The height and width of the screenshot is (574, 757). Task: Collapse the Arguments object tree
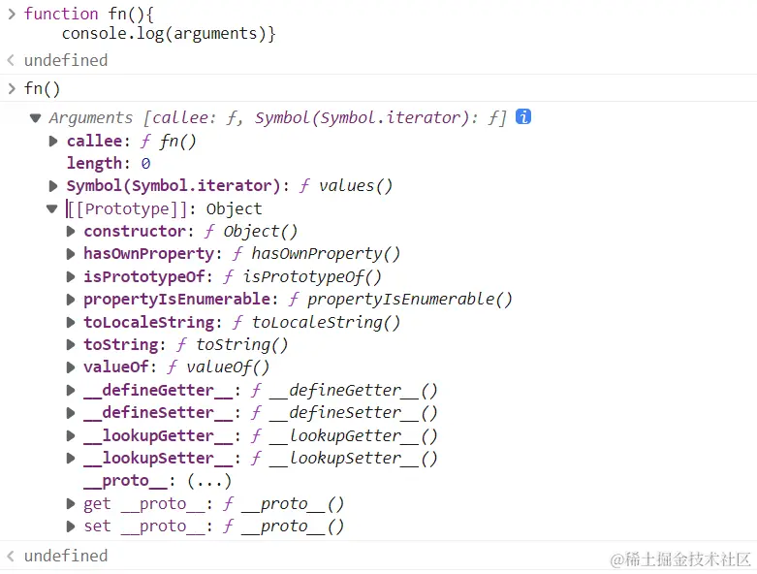coord(35,117)
